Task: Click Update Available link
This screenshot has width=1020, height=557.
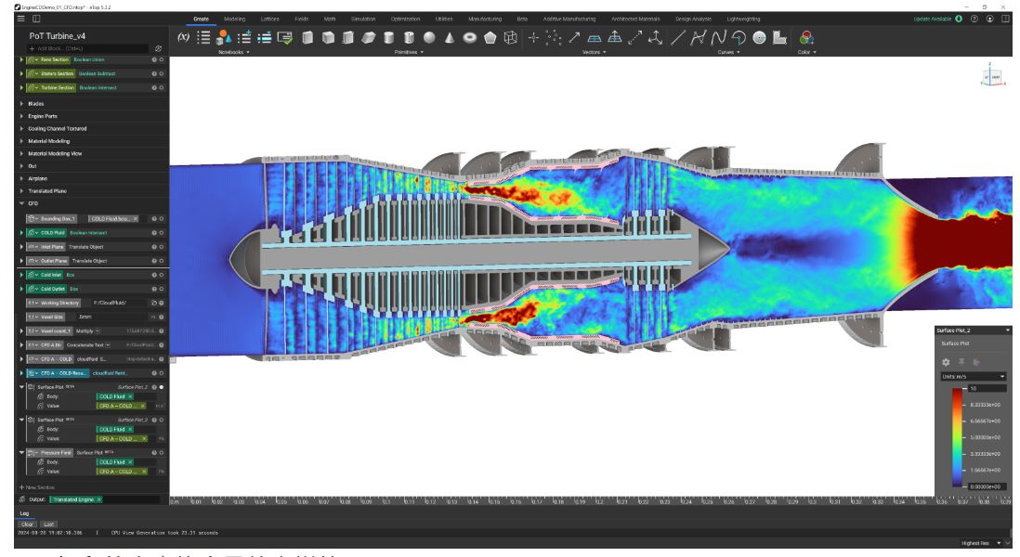Action: tap(936, 19)
